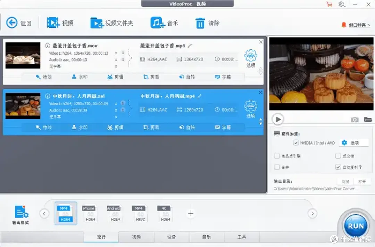The image size is (375, 247).
Task: Add a new format preset with plus
Action: pos(191,214)
